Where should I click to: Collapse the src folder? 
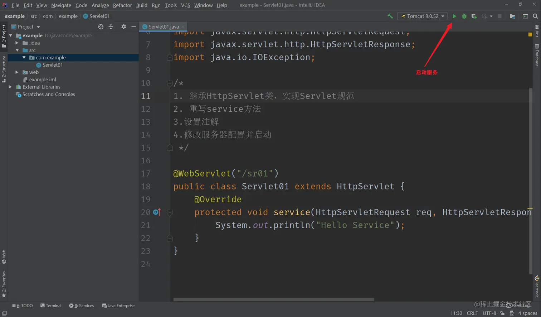point(17,50)
